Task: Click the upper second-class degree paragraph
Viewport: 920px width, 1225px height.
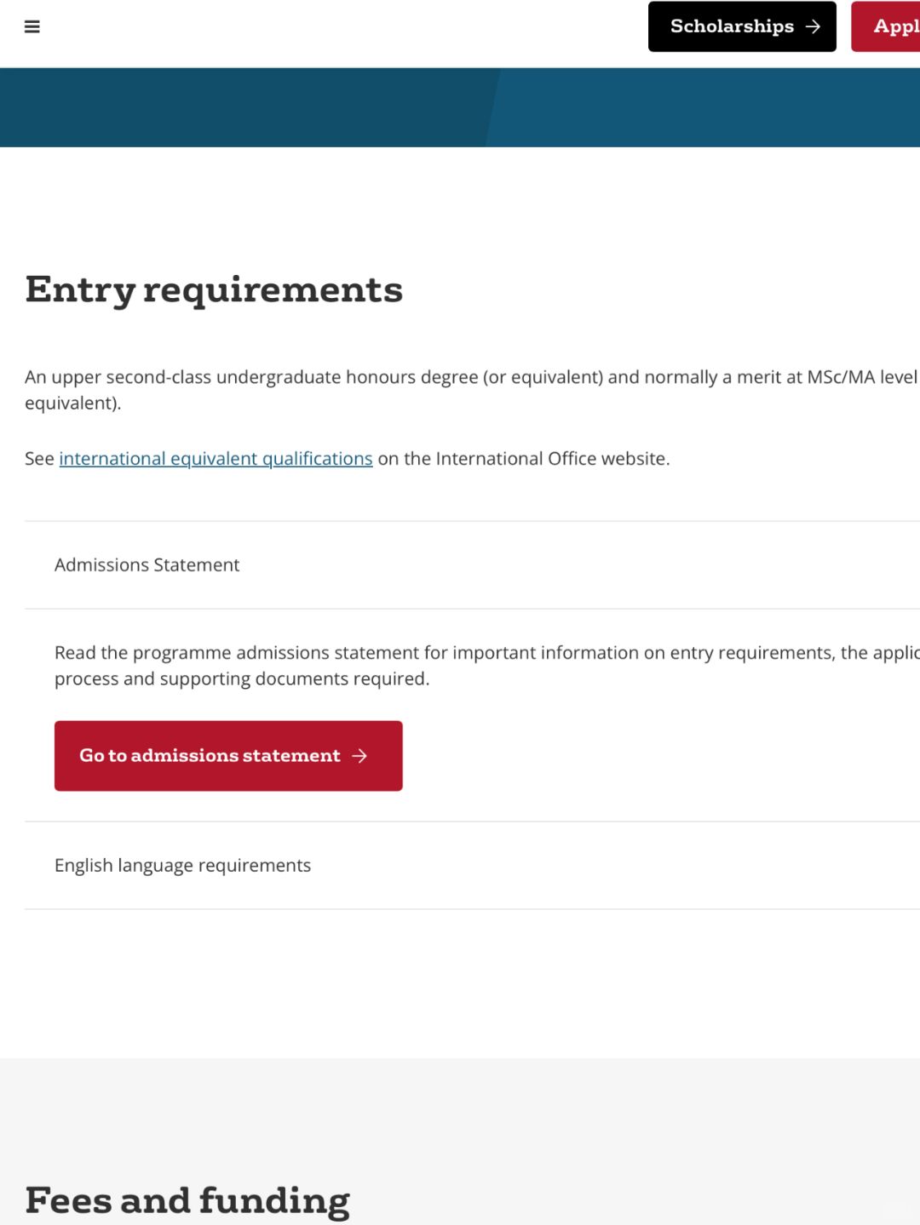Action: [x=470, y=377]
